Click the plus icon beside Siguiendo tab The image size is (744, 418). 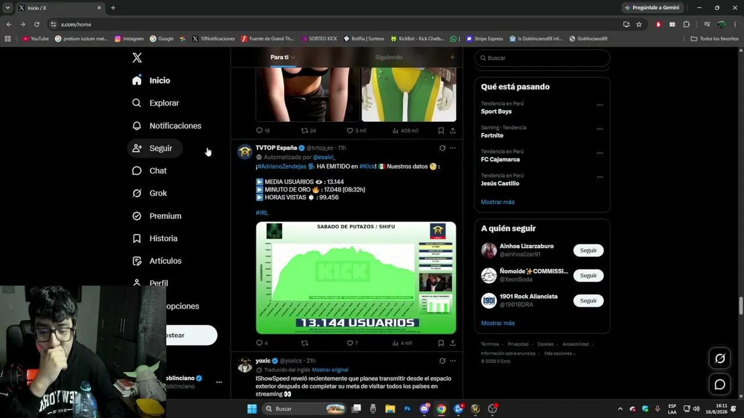452,57
